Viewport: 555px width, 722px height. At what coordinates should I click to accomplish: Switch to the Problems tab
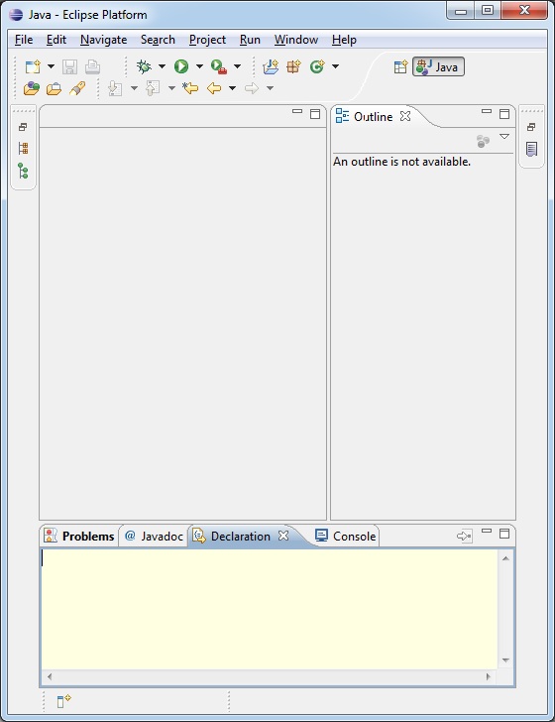tap(78, 537)
